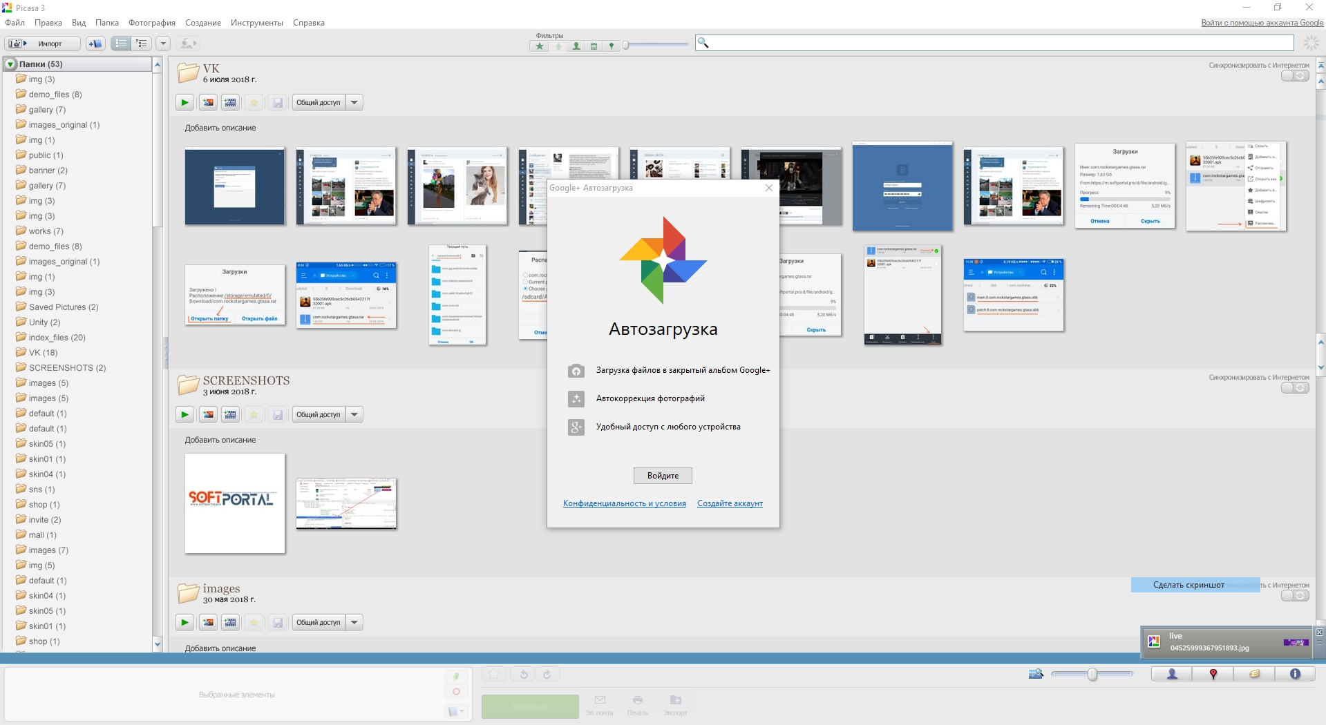Open the People panel button
1326x725 pixels.
click(1172, 674)
